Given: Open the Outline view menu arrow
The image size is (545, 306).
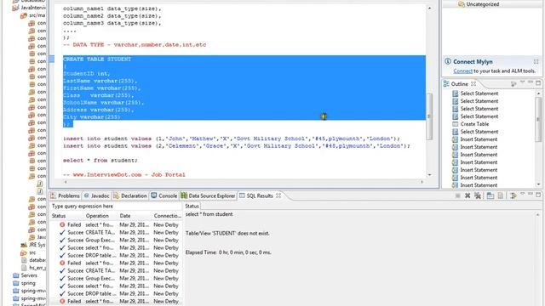Looking at the screenshot, I should click(522, 82).
